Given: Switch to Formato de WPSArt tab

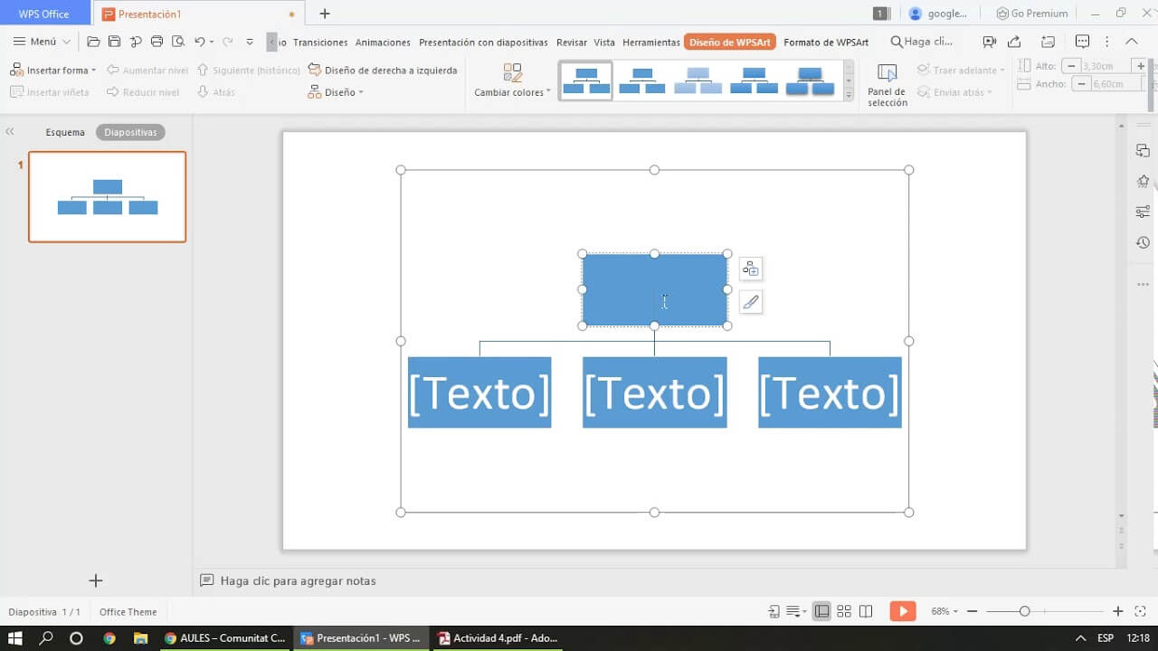Looking at the screenshot, I should coord(826,42).
